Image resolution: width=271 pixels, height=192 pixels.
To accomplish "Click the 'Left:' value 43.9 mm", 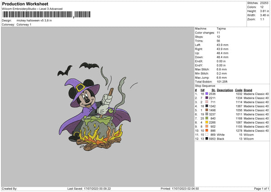I will tap(222, 45).
